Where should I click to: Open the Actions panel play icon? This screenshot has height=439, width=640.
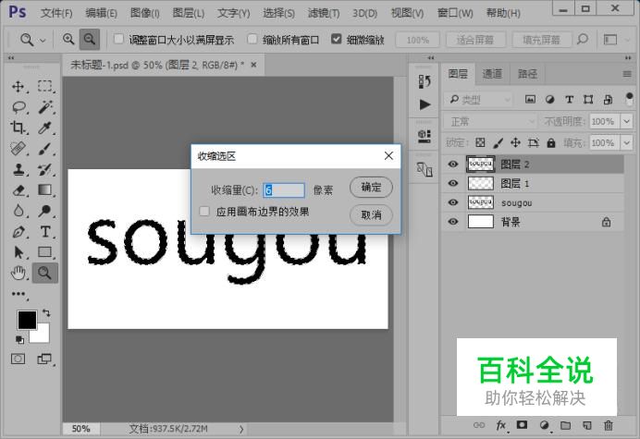coord(425,104)
